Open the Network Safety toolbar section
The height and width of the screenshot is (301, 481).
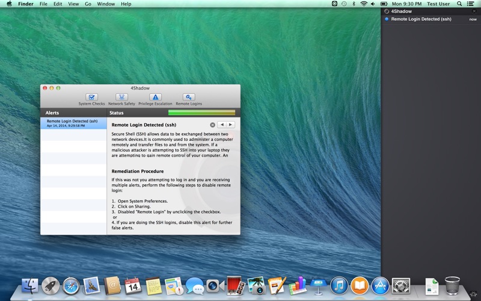pos(121,99)
